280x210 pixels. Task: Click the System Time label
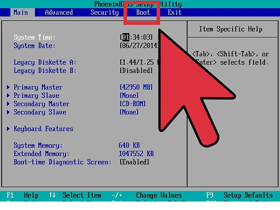tap(35, 38)
